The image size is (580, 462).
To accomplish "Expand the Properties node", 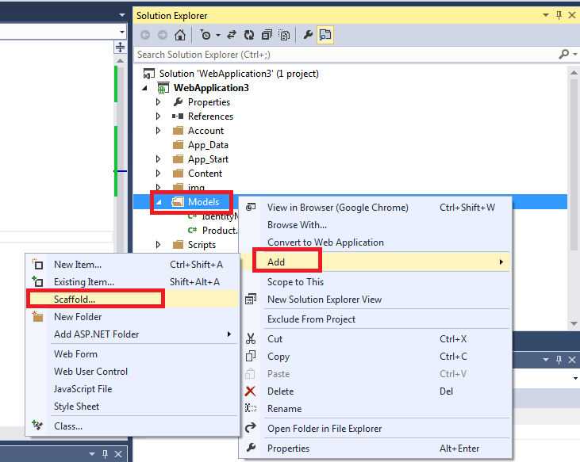I will (159, 102).
